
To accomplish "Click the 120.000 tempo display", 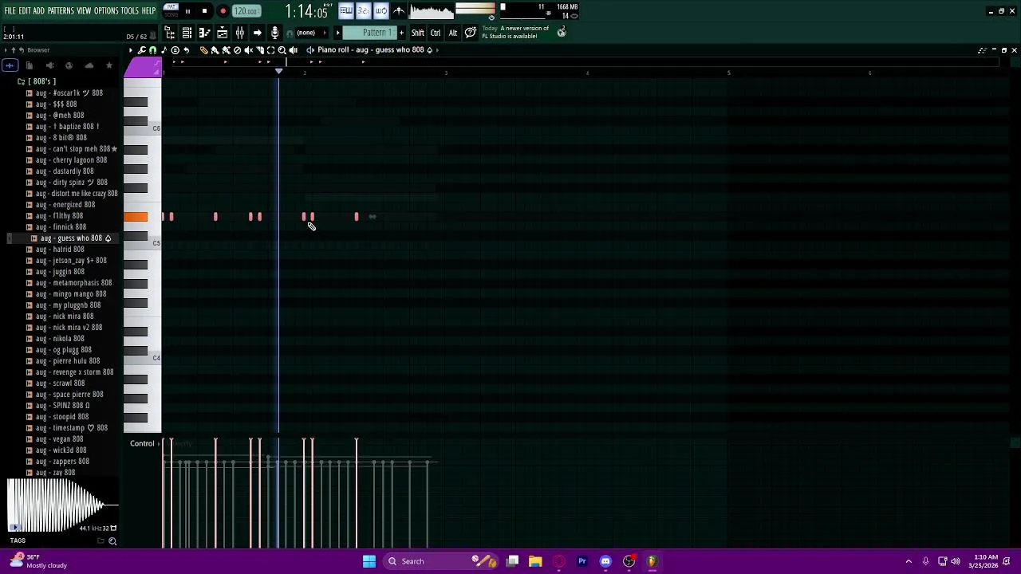I will [x=246, y=11].
